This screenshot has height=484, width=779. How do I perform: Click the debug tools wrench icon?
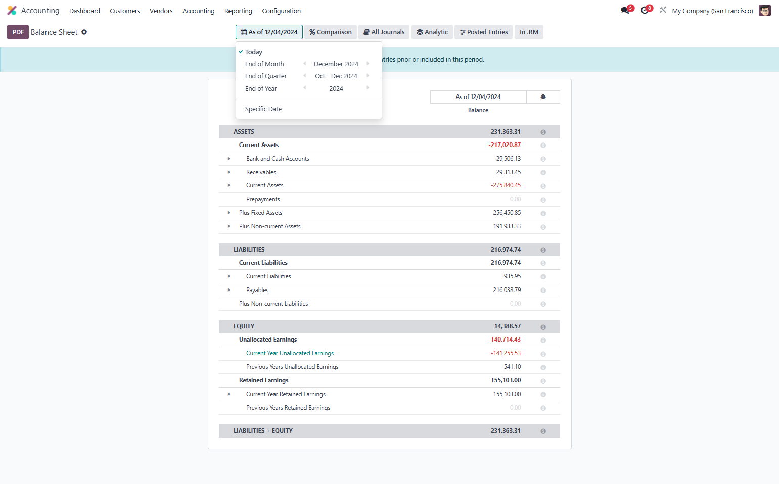(663, 10)
